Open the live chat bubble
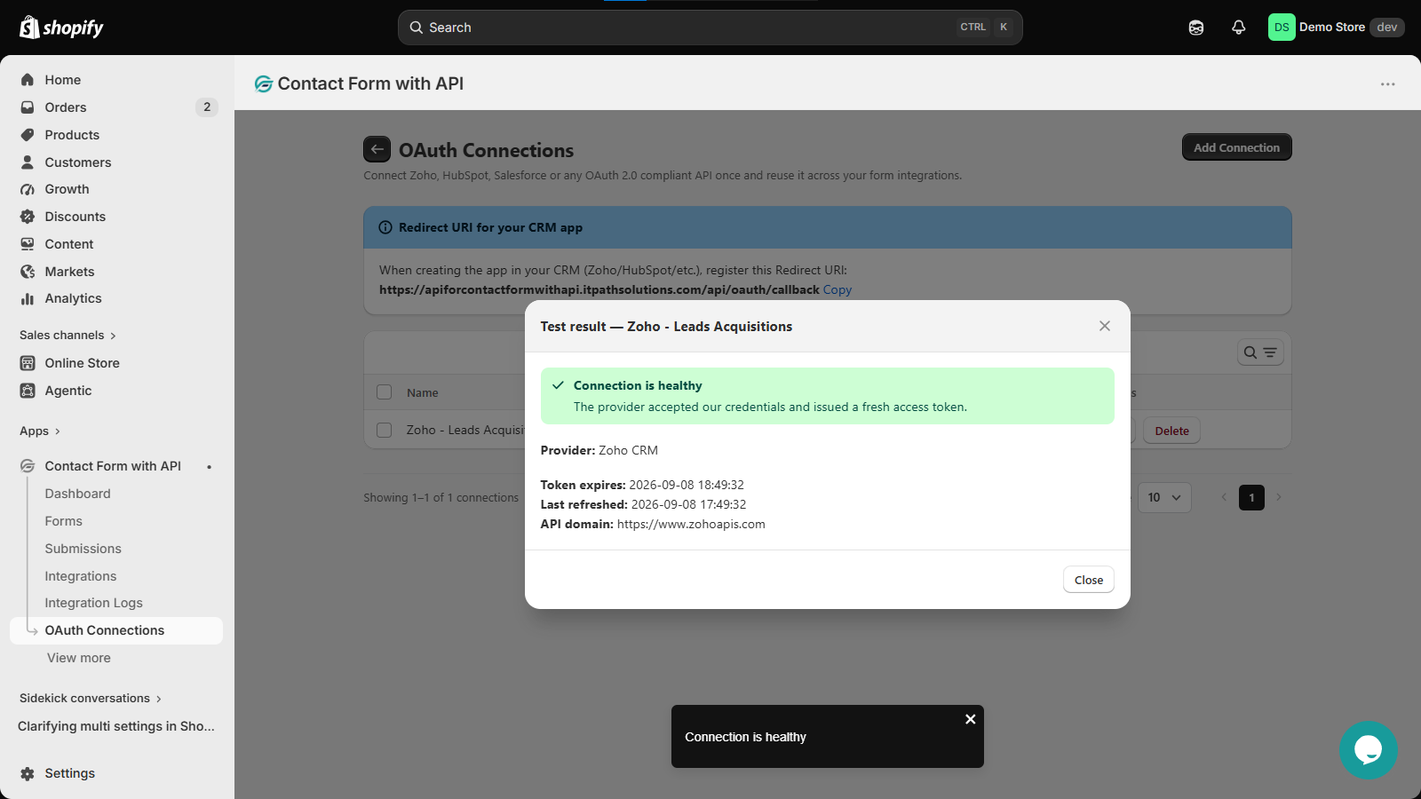1421x799 pixels. click(x=1368, y=750)
